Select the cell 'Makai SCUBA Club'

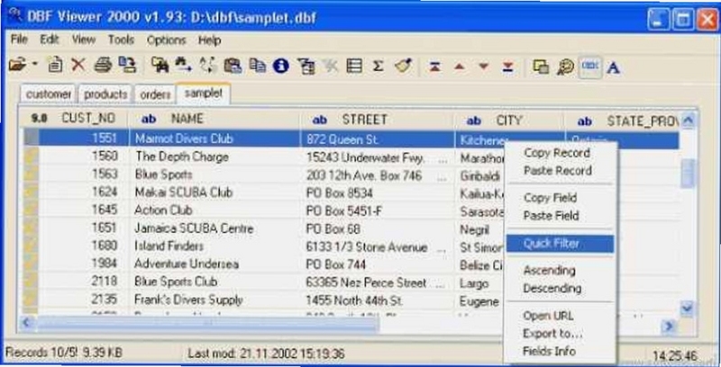214,192
